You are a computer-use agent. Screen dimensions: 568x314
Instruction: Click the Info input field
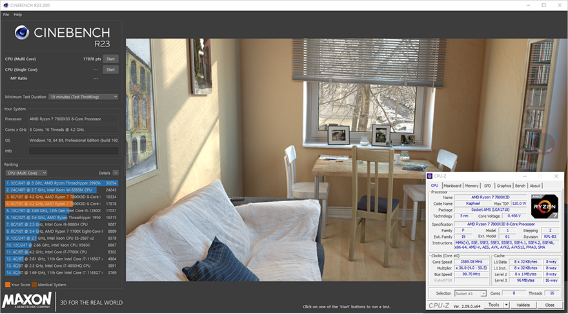tap(74, 151)
